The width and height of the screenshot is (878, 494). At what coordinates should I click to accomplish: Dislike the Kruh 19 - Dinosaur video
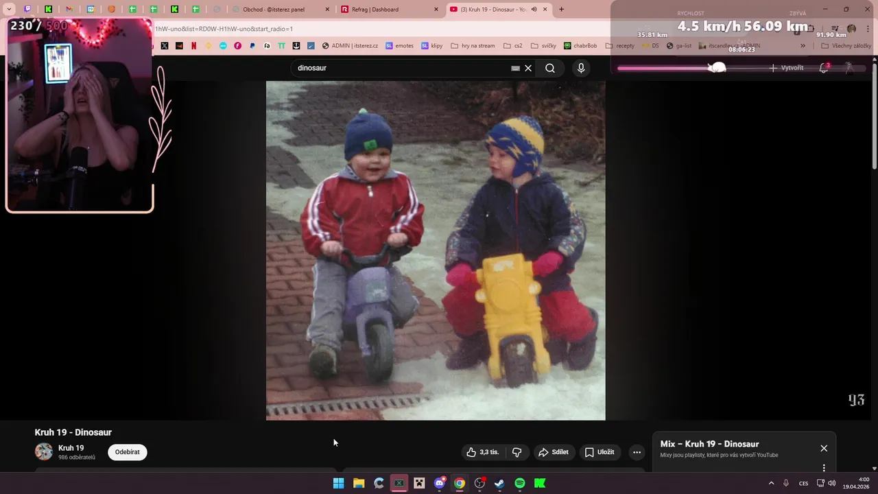point(517,452)
